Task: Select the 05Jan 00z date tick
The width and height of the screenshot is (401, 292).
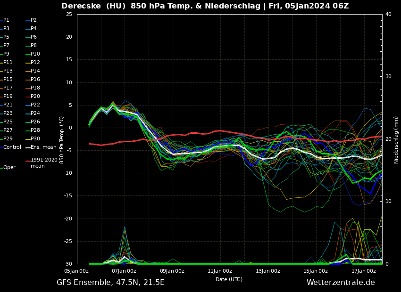Action: point(76,271)
